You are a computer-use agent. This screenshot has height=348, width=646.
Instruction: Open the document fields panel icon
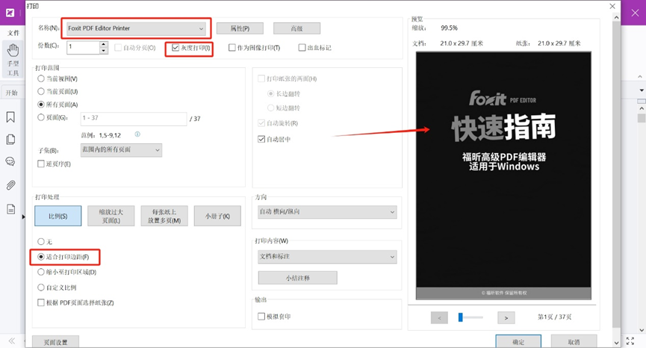point(10,209)
